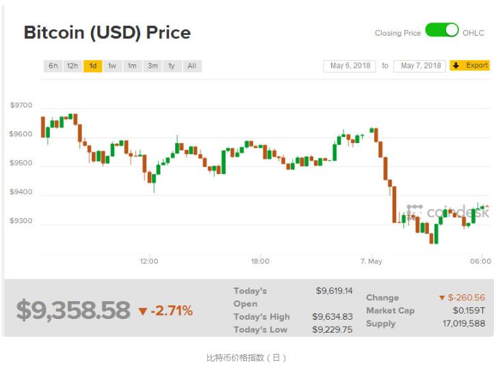The height and width of the screenshot is (371, 496).
Task: Click the CoinDesk watermark logo
Action: click(449, 212)
